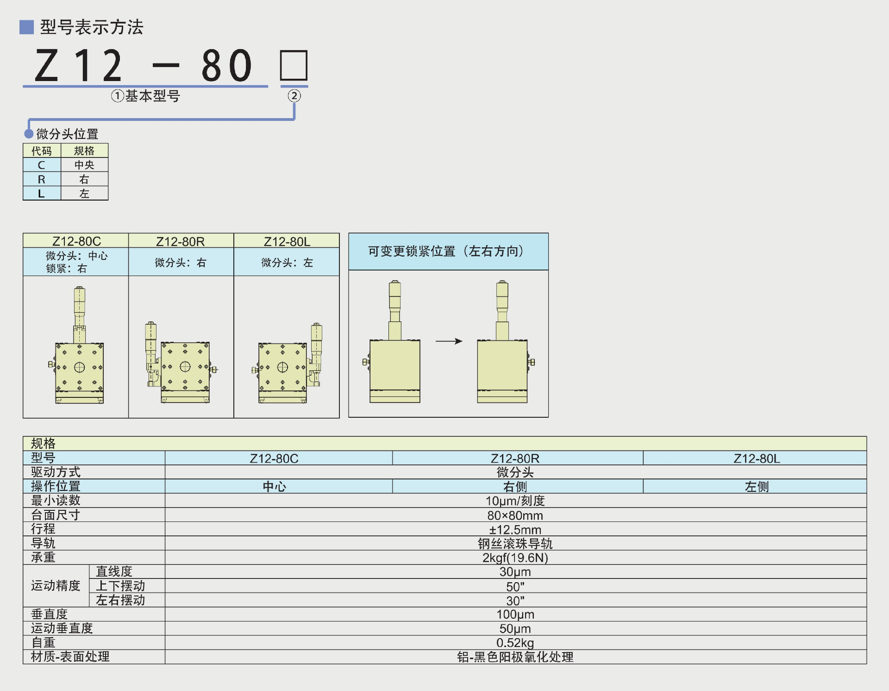Select code L row in position table
The image size is (889, 691).
coord(42,194)
